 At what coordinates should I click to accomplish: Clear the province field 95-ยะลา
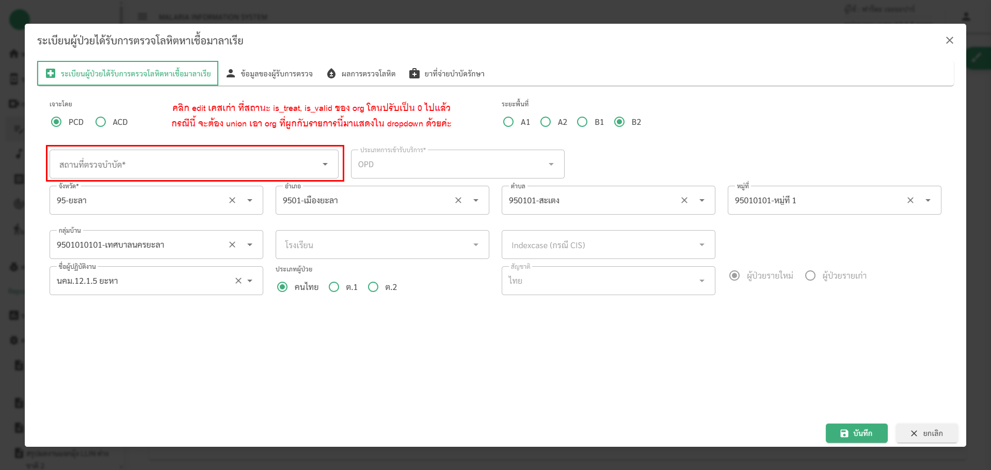(232, 200)
